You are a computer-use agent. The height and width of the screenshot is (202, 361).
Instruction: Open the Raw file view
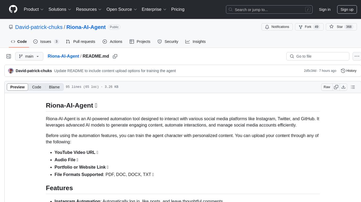click(327, 87)
